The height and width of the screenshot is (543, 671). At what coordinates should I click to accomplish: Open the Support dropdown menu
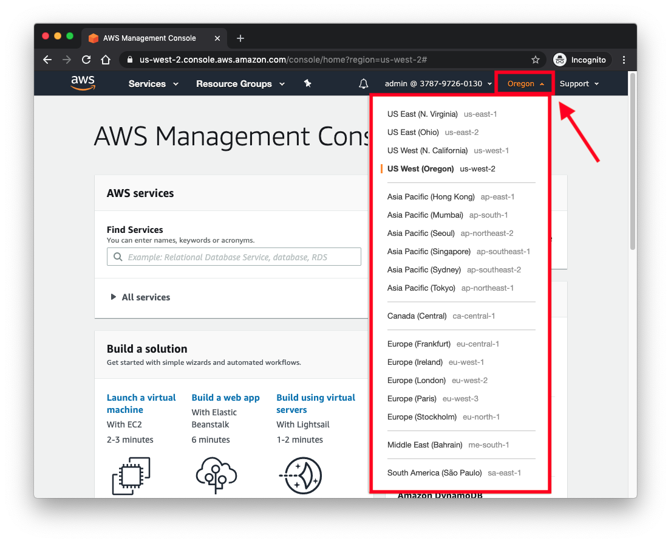(x=579, y=83)
